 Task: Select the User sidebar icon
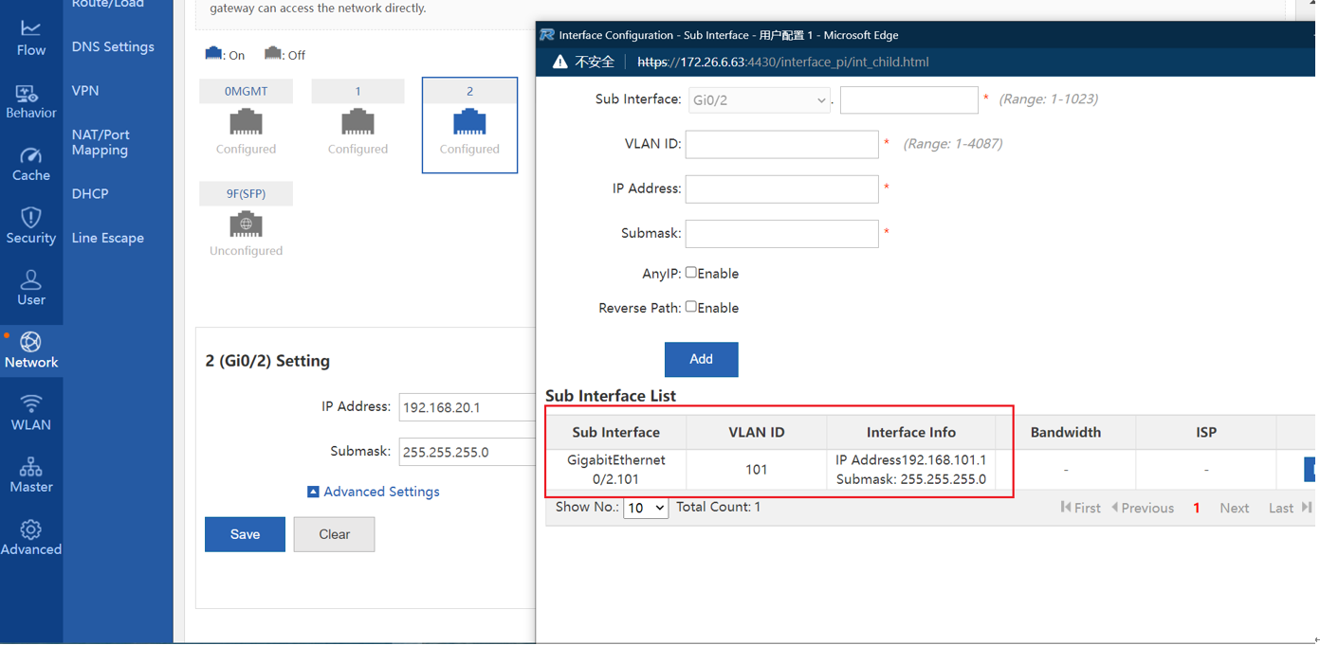click(30, 288)
